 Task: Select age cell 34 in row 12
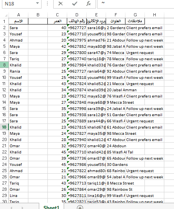(57, 90)
